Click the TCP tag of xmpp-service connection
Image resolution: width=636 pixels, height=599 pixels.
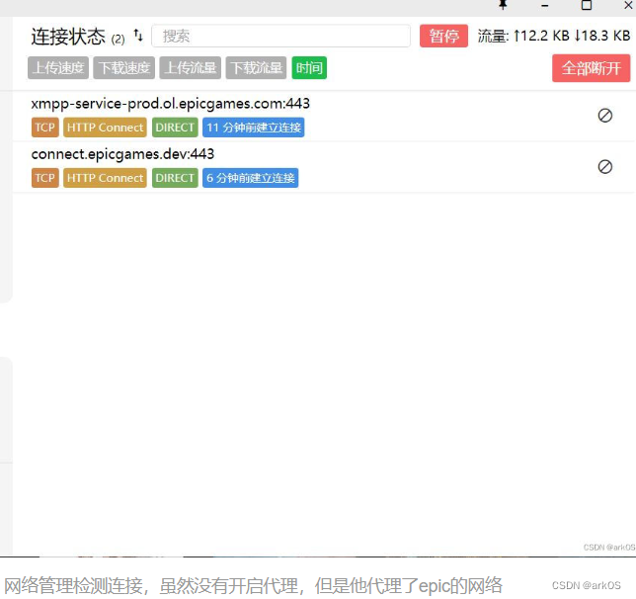click(45, 128)
